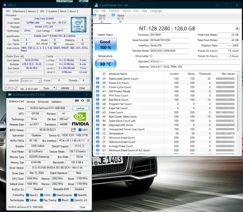Click the BIOS export share icon
The image size is (243, 212).
pyautogui.click(x=74, y=130)
